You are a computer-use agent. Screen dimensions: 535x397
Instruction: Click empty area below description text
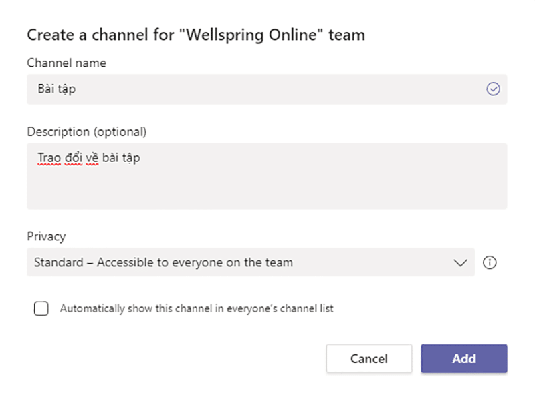267,189
